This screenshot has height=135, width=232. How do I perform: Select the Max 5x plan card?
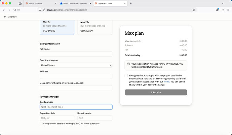click(x=57, y=27)
